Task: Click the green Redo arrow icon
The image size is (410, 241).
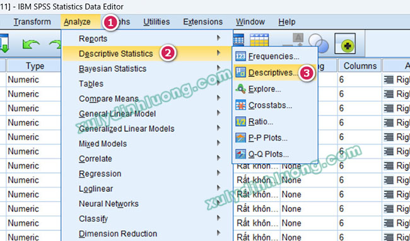Action: tap(55, 44)
